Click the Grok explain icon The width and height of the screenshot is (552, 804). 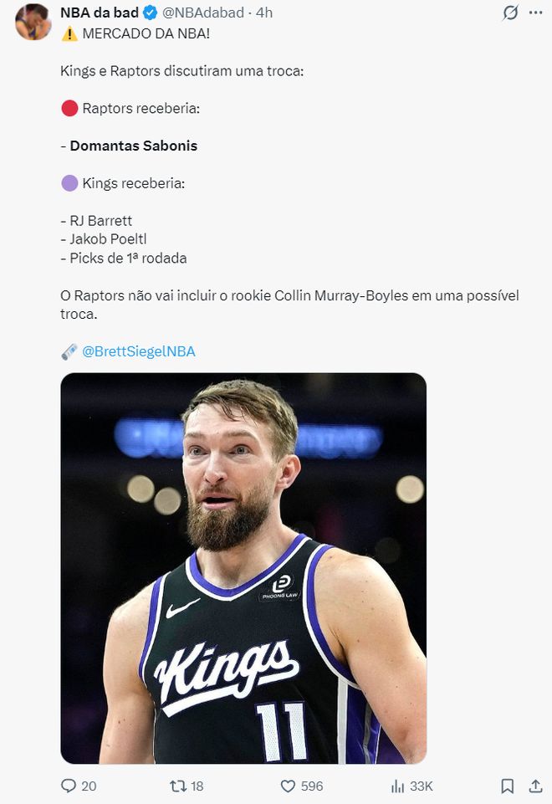tap(509, 13)
